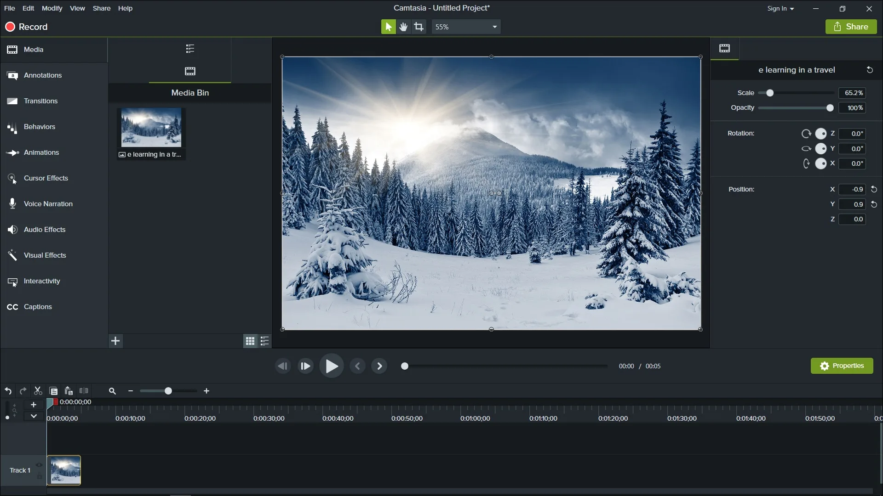Open the Sign In dropdown

point(780,9)
